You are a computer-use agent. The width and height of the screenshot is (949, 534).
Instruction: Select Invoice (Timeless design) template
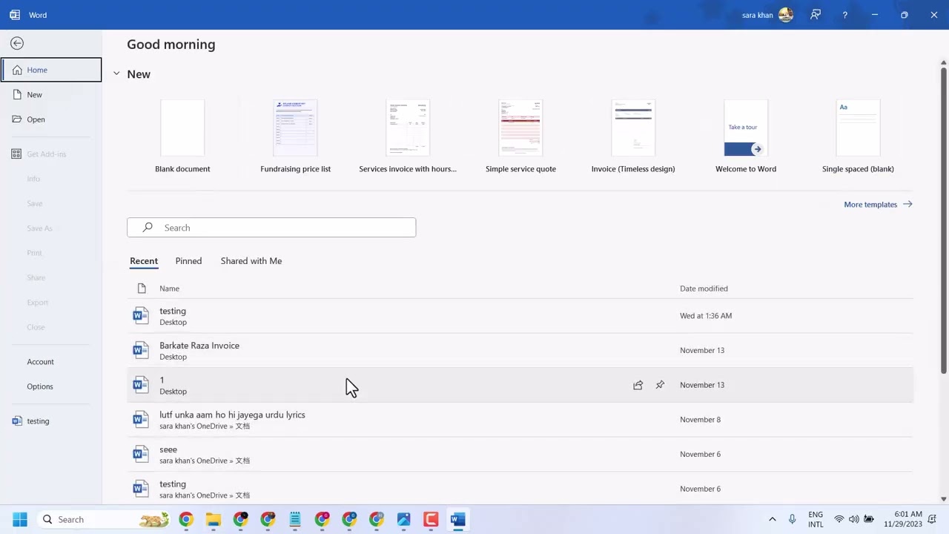pos(633,136)
